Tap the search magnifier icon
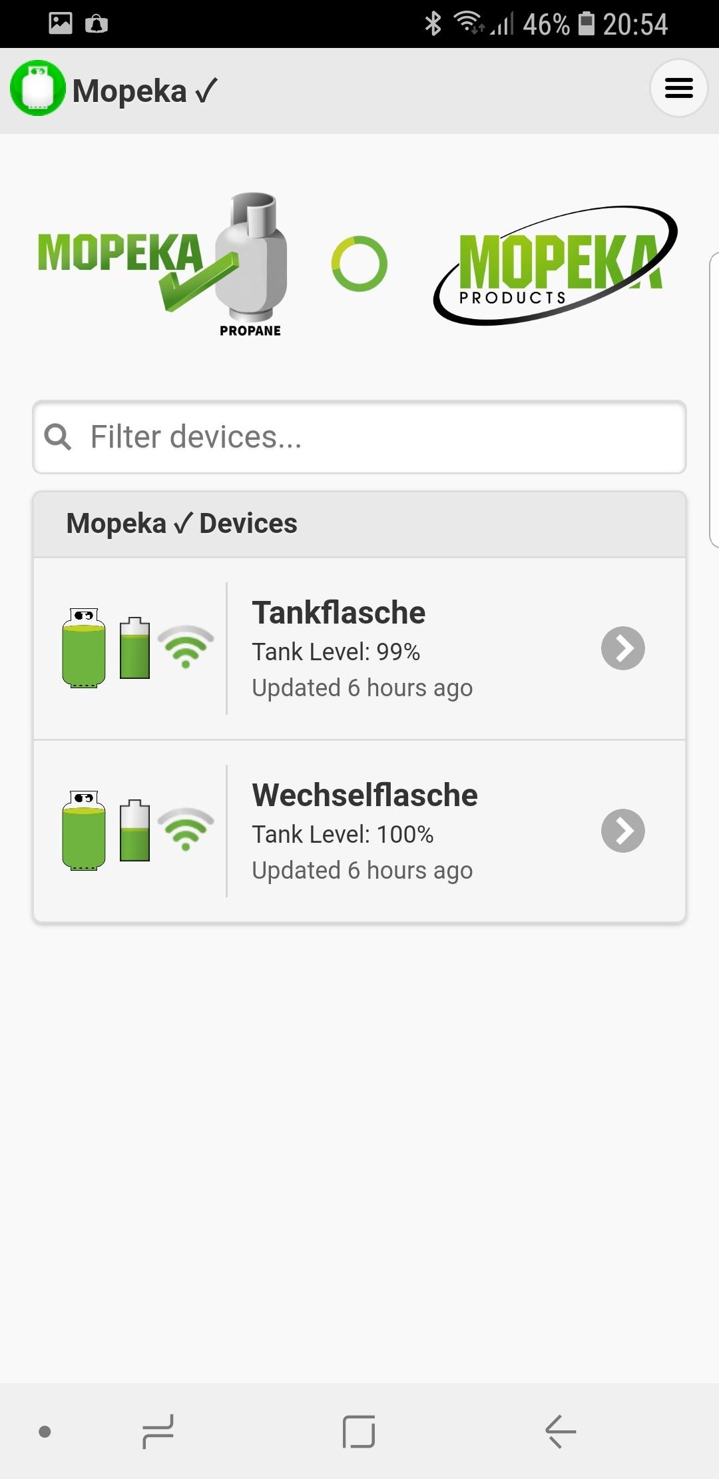This screenshot has height=1479, width=719. [58, 437]
